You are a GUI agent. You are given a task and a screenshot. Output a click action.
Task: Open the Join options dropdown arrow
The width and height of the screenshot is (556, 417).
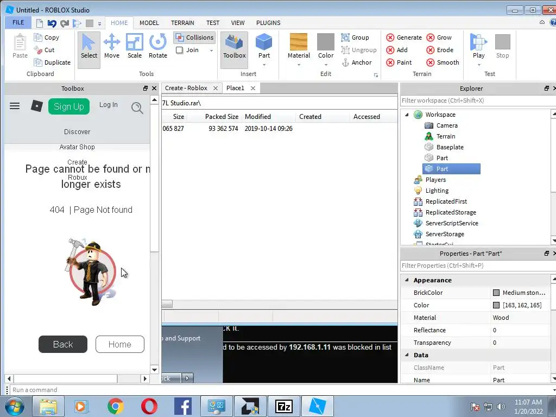pos(211,50)
